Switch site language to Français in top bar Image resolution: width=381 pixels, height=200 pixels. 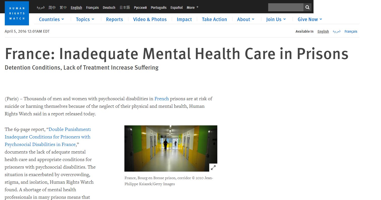(92, 8)
